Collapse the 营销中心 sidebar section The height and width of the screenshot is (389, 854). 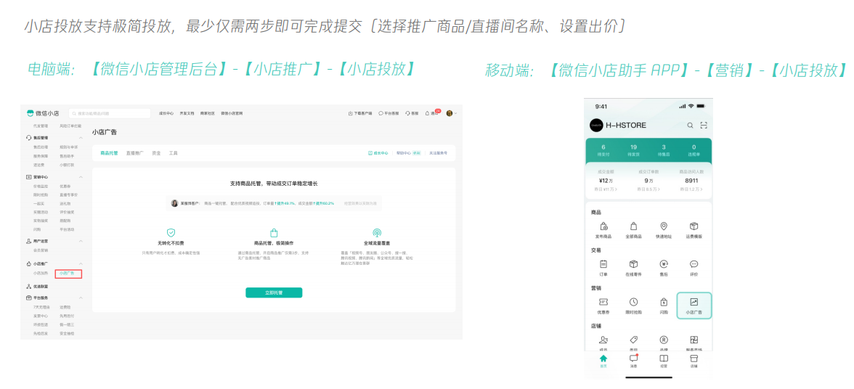81,177
